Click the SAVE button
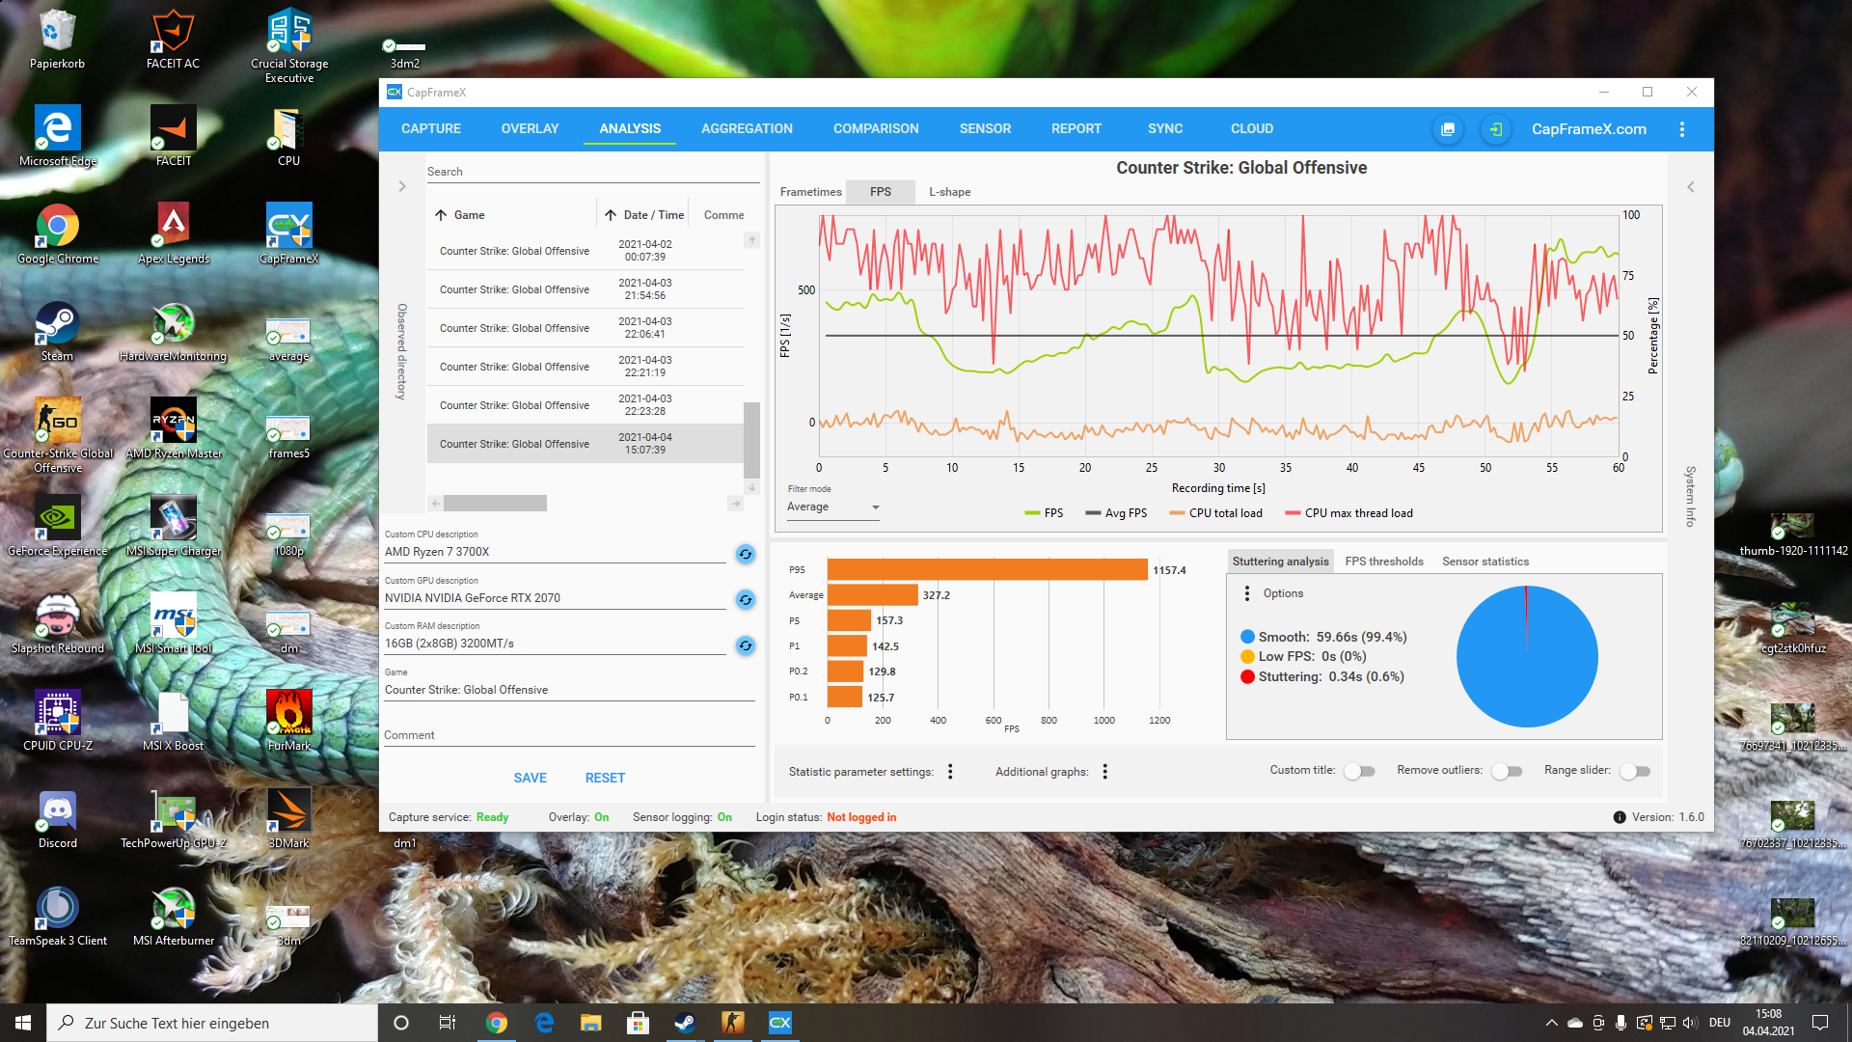The height and width of the screenshot is (1042, 1852). click(x=530, y=778)
